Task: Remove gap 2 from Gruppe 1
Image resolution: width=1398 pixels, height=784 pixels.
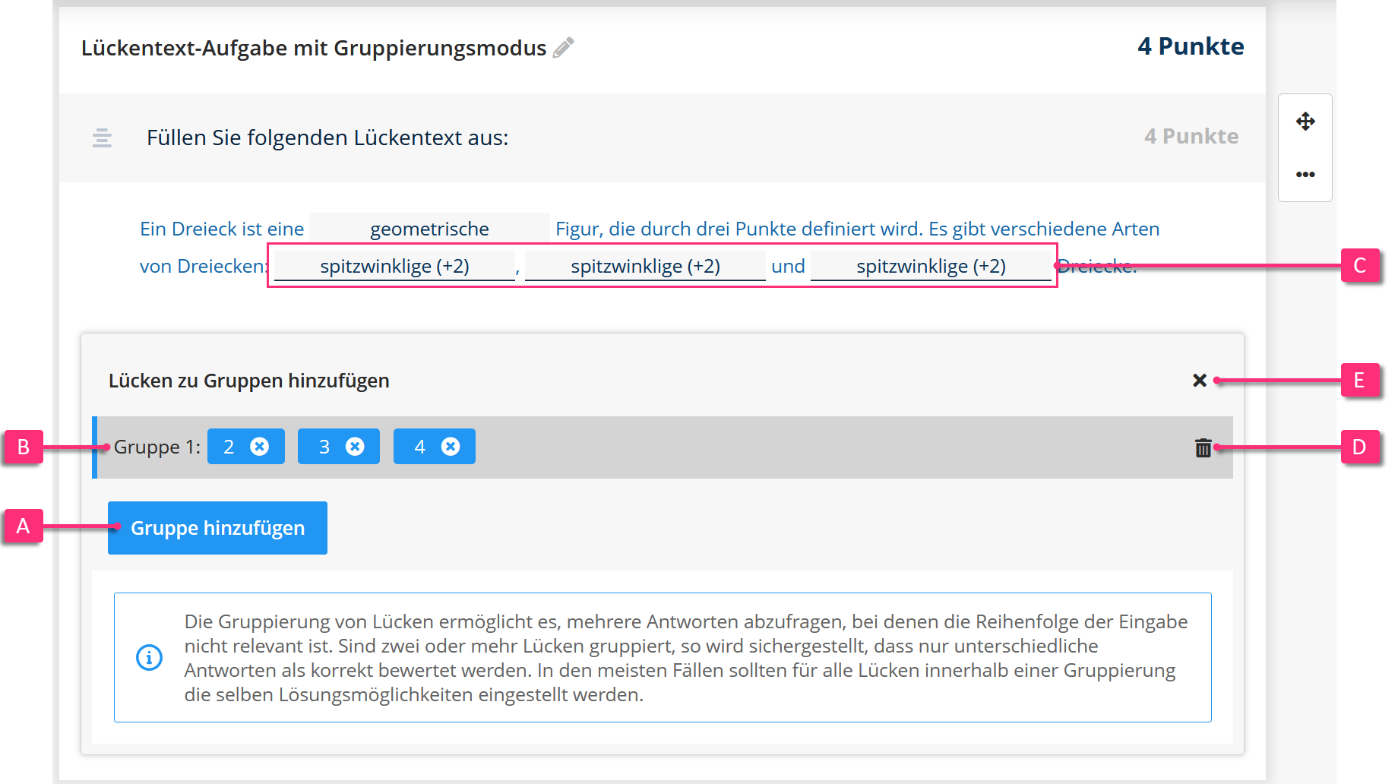Action: (x=260, y=446)
